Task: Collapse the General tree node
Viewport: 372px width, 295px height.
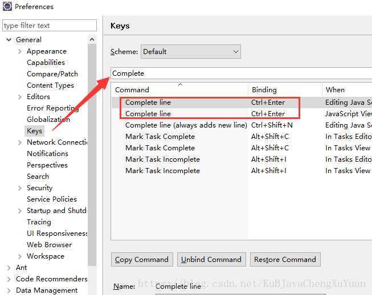Action: tap(9, 40)
